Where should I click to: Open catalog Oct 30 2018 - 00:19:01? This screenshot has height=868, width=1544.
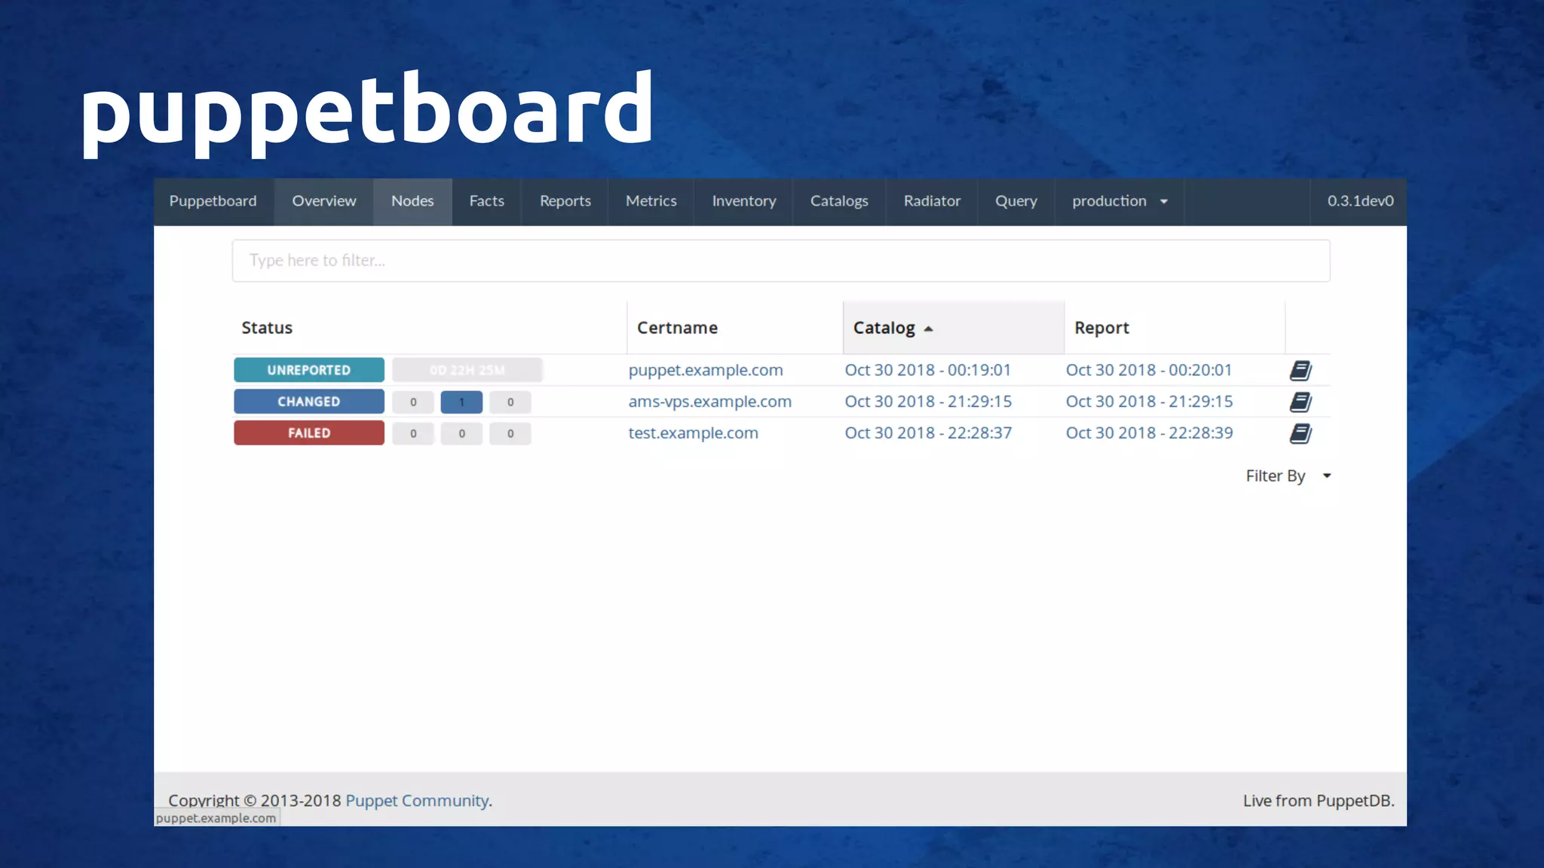pyautogui.click(x=928, y=370)
